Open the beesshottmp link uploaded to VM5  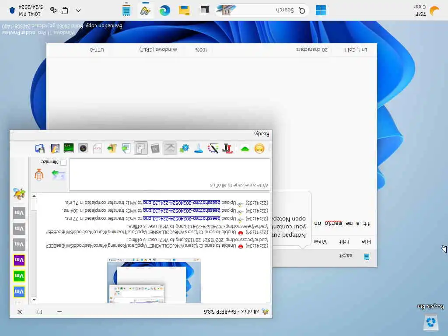(182, 210)
